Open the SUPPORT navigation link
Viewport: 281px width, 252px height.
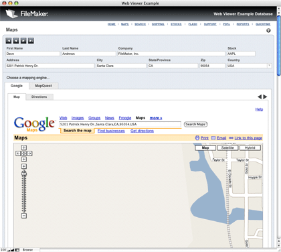pyautogui.click(x=210, y=24)
